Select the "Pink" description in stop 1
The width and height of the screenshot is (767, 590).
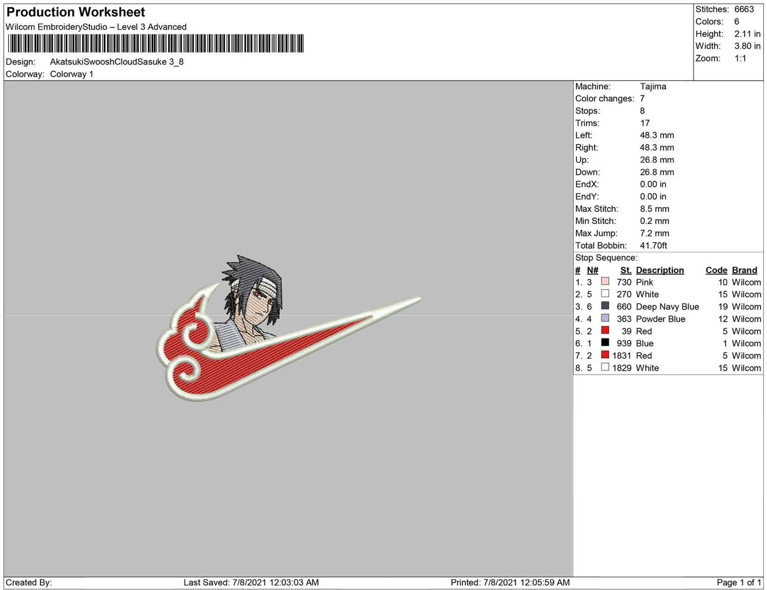click(644, 282)
